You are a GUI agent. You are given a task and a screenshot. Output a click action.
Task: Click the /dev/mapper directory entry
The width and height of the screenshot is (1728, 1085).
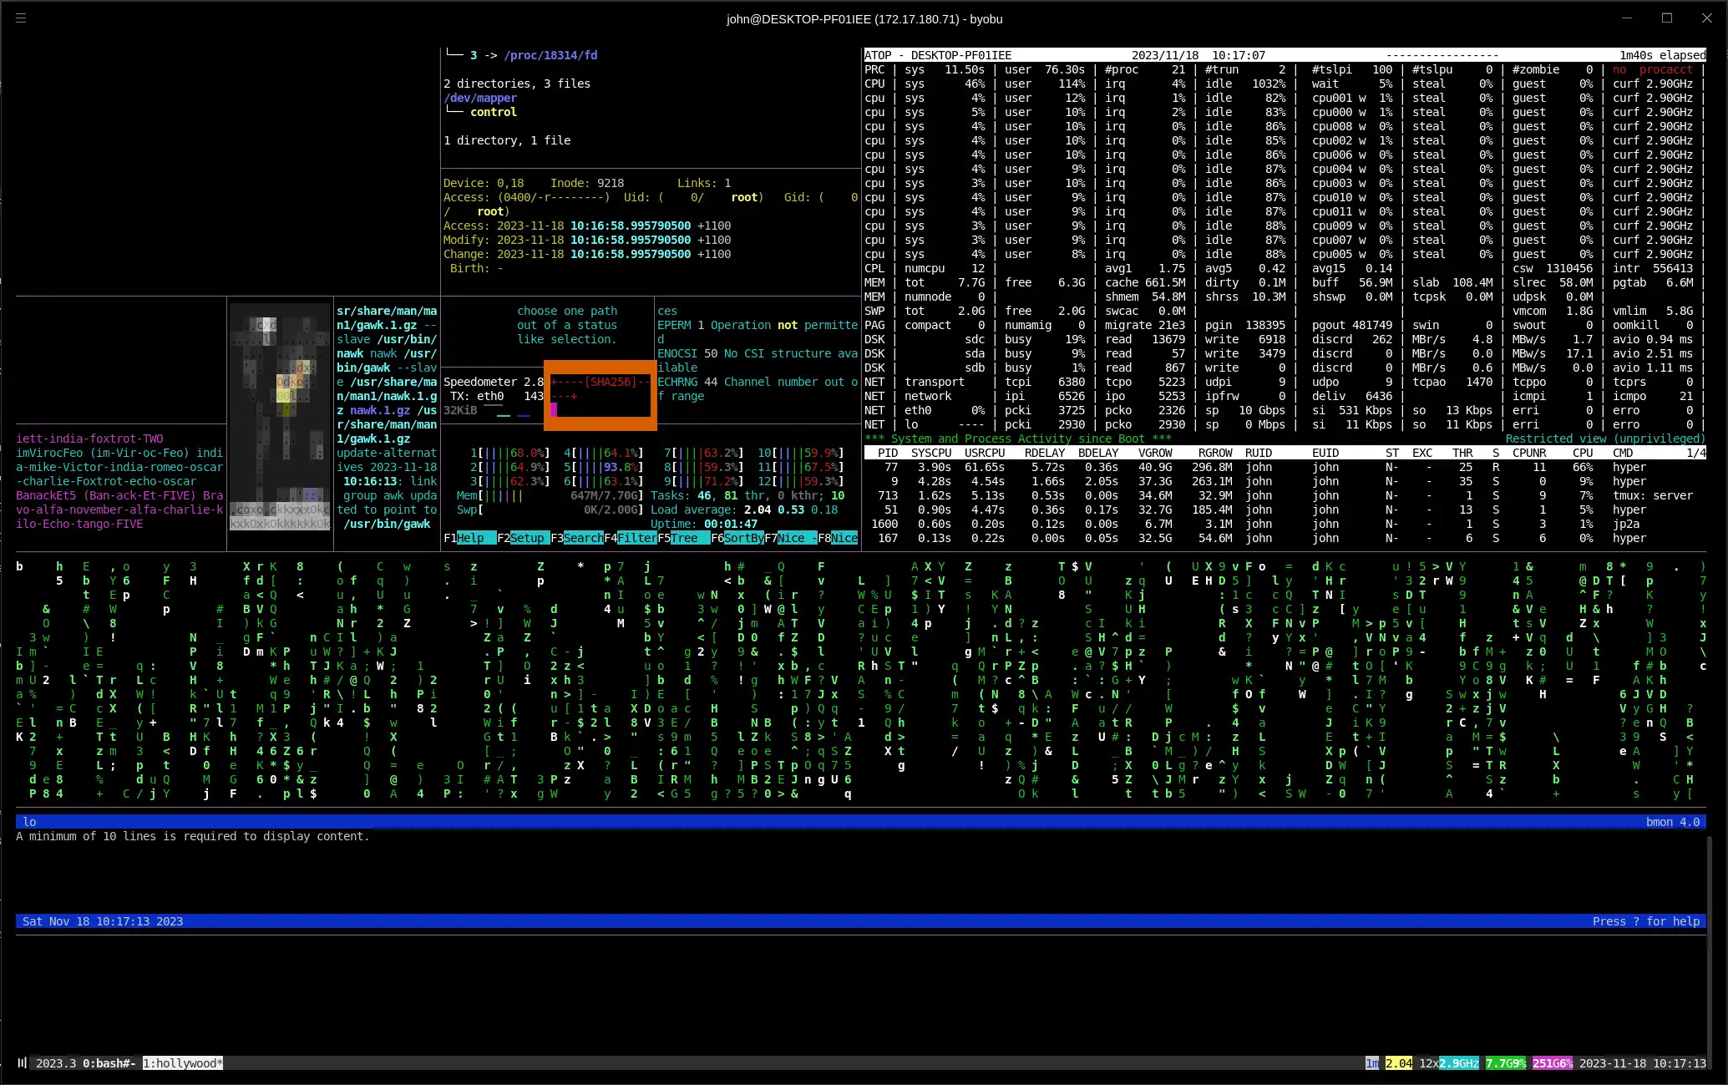coord(480,98)
